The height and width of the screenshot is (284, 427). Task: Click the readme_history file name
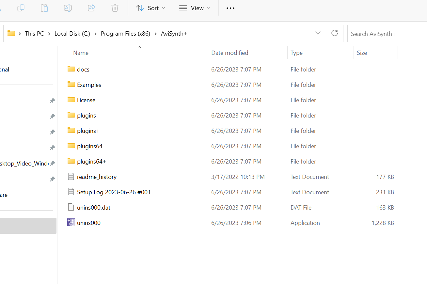(x=97, y=177)
